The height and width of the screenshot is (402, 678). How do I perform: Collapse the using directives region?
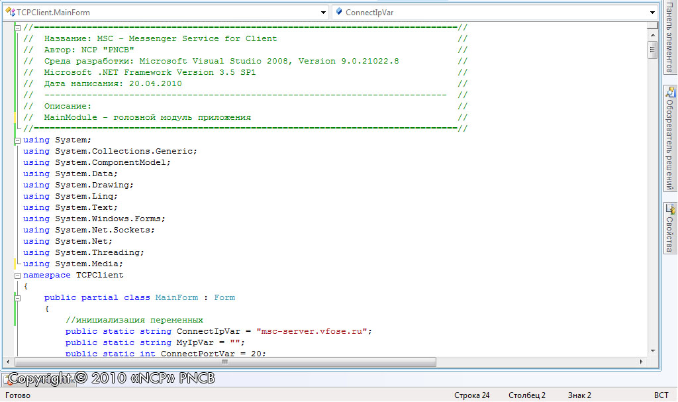17,140
